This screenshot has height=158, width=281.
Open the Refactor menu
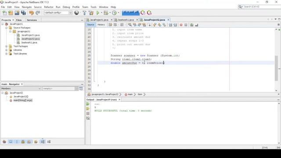(x=49, y=7)
